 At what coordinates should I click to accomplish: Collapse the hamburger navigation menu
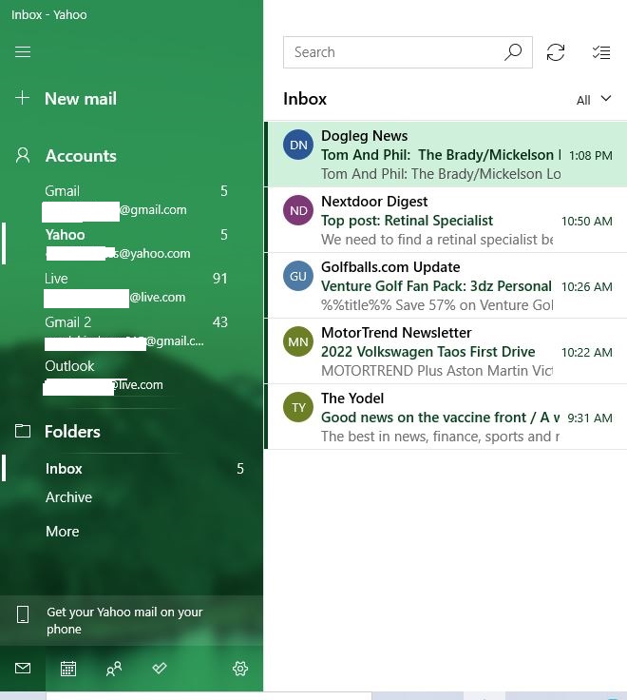[x=23, y=51]
